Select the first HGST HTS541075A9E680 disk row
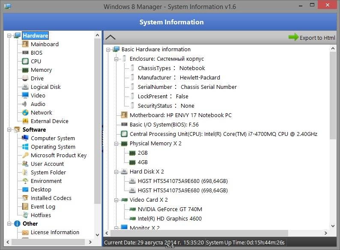This screenshot has height=250, width=340. (182, 181)
